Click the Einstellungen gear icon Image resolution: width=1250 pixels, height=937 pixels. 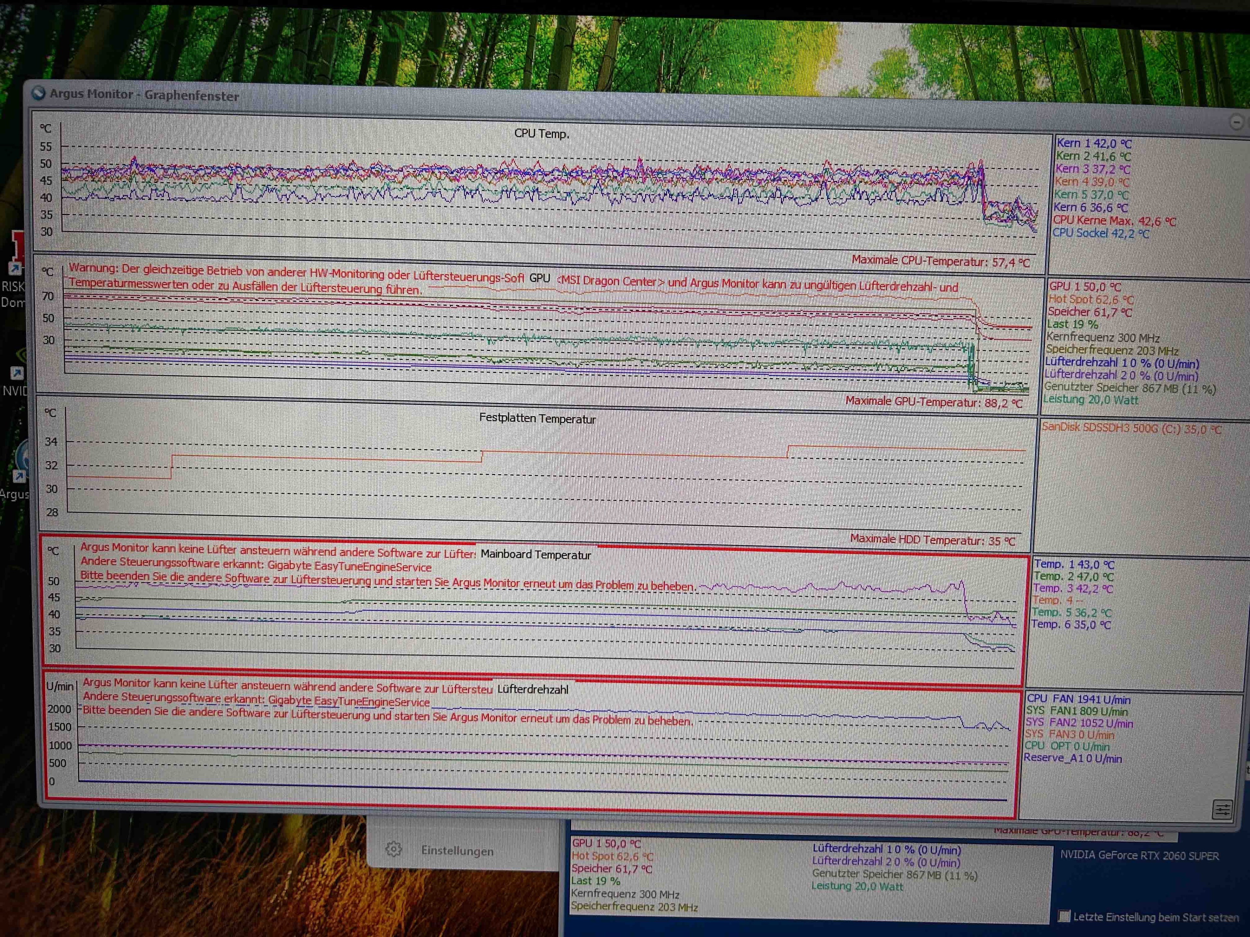point(394,849)
